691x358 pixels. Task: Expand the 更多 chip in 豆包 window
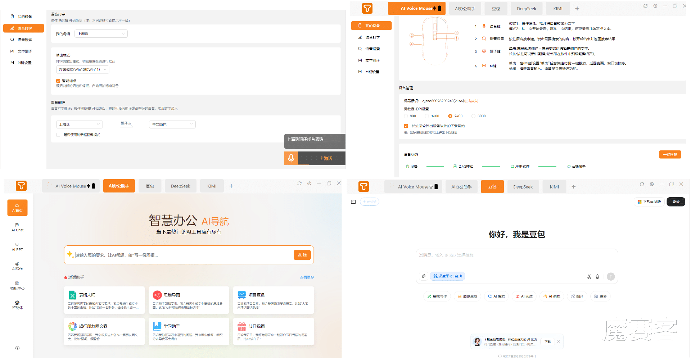(600, 296)
